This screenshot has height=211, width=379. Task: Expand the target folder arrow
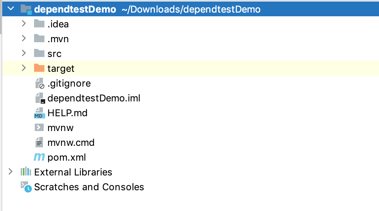pos(24,68)
